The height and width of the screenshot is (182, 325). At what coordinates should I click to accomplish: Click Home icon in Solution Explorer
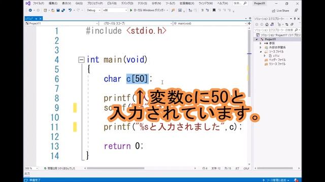[267, 25]
